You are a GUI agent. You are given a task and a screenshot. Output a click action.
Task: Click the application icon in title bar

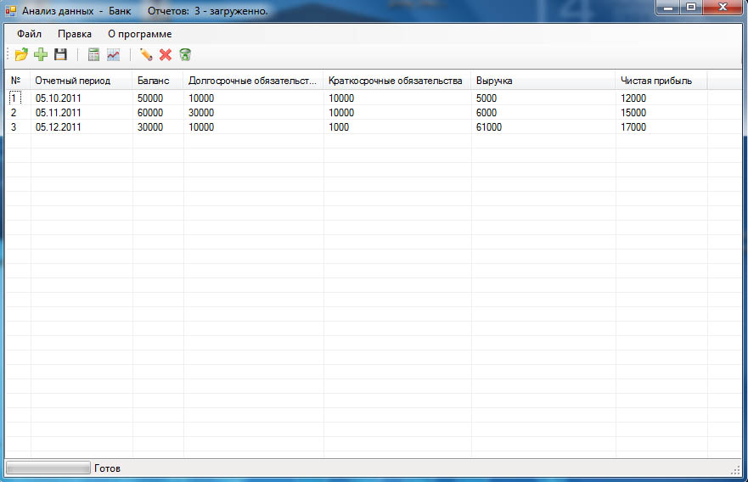pyautogui.click(x=10, y=10)
